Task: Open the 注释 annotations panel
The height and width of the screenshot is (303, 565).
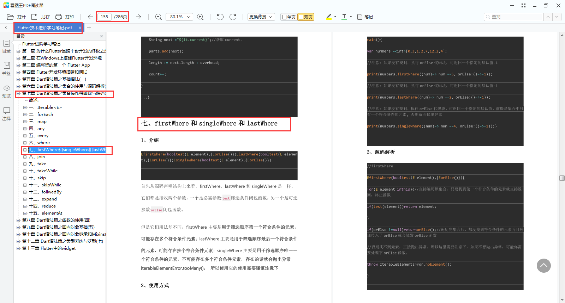Action: pos(6,114)
